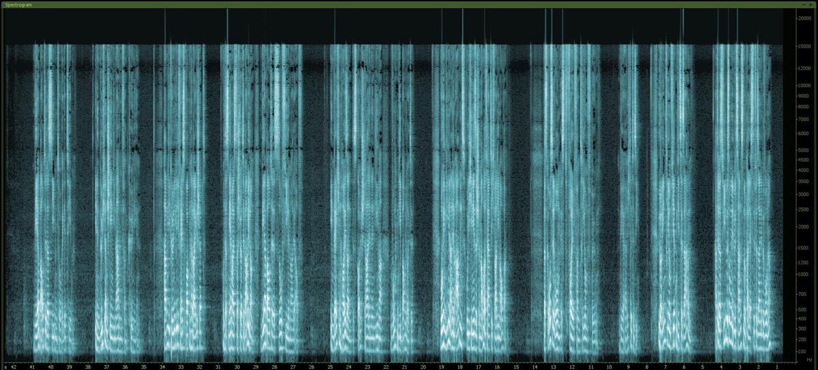Click the 3500 Hz frequency axis label
This screenshot has height=370, width=818.
tap(805, 182)
